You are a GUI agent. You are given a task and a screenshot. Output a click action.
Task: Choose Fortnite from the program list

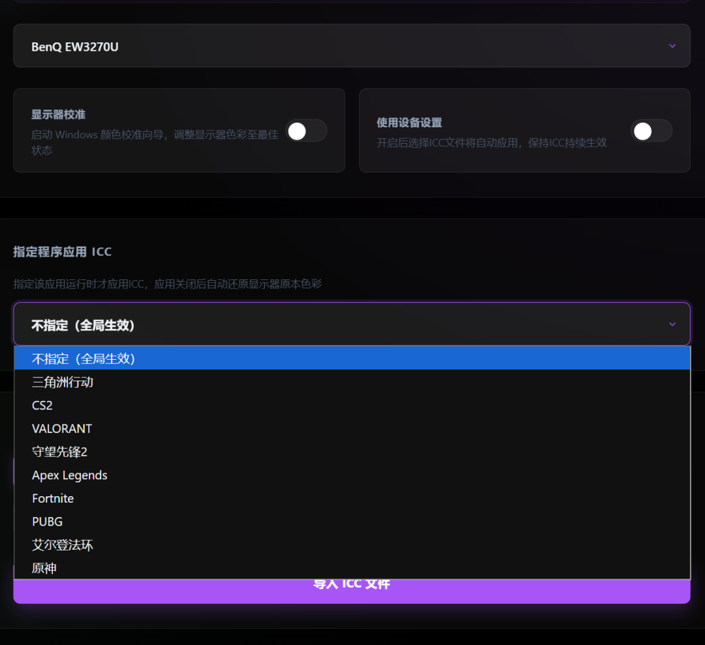pyautogui.click(x=352, y=498)
